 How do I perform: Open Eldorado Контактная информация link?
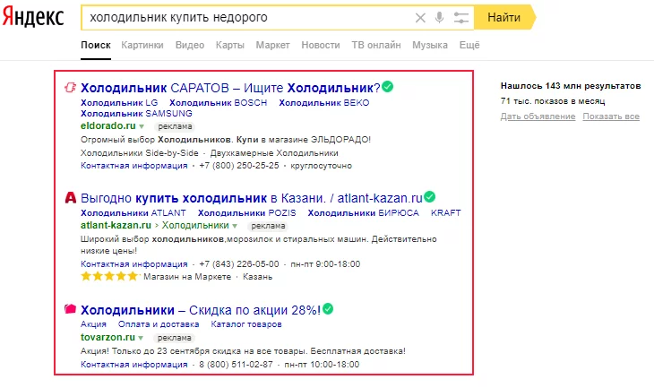[x=134, y=166]
